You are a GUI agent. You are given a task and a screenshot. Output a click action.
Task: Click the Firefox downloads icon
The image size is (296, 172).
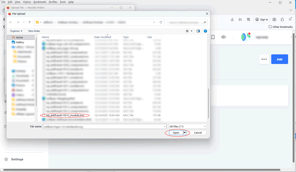232,19
